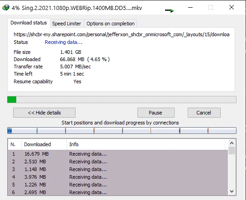Click the file size value 1.401 GB
The height and width of the screenshot is (200, 246).
pos(71,52)
